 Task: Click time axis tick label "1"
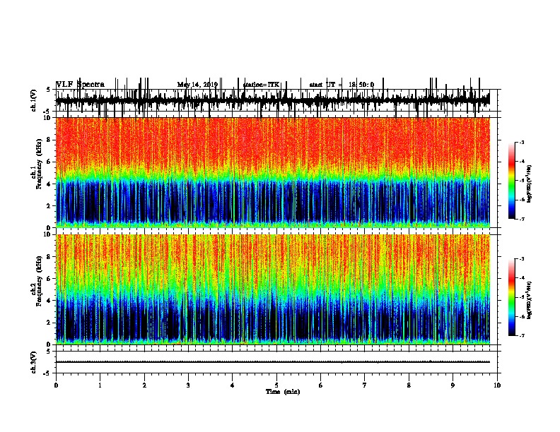pos(100,385)
